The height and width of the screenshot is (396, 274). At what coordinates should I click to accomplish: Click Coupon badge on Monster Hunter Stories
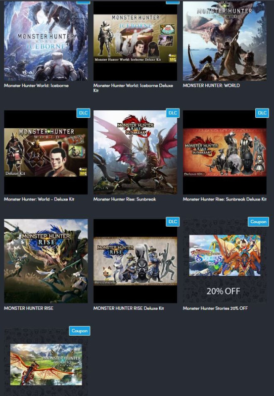(x=258, y=221)
